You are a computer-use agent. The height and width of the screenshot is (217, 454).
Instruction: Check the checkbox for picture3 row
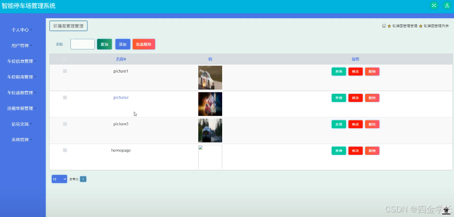point(65,124)
